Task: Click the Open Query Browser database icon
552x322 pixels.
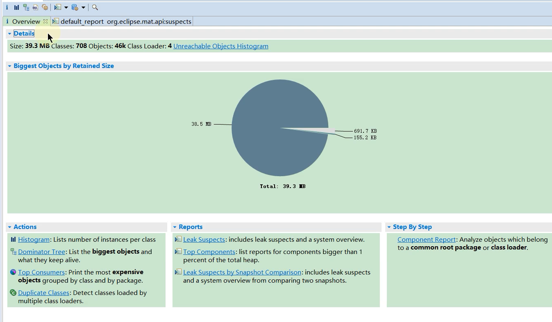Action: click(75, 7)
